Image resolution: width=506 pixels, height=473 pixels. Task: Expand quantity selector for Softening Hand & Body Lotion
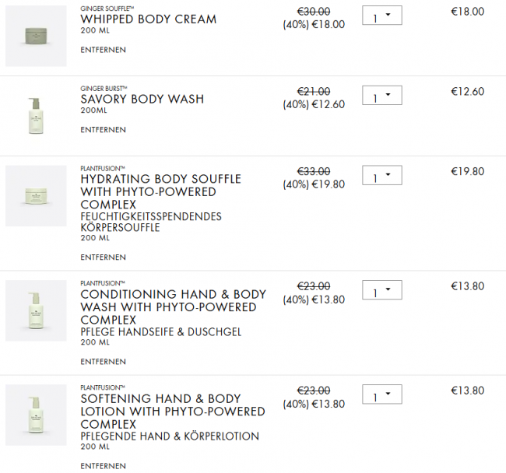click(x=381, y=395)
